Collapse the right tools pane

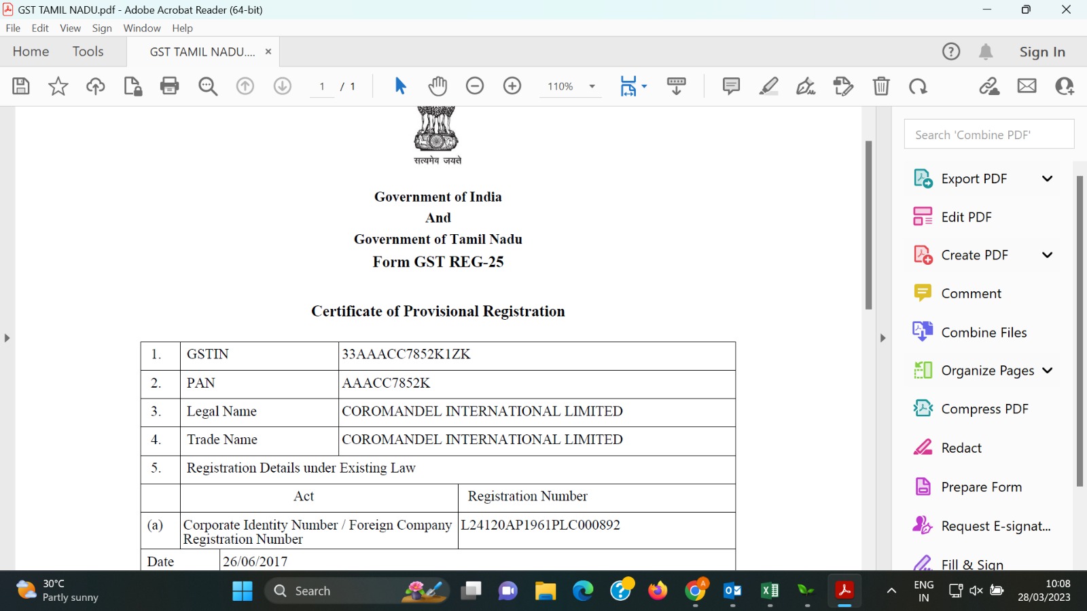883,337
